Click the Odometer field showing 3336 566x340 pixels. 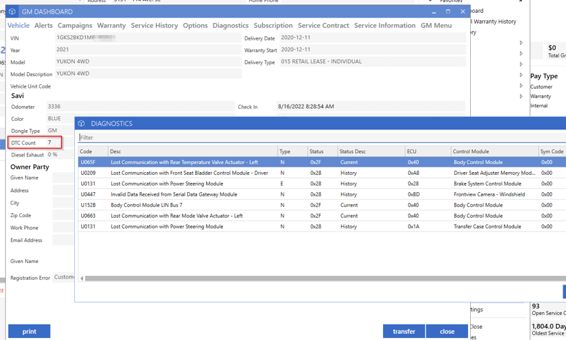click(140, 107)
